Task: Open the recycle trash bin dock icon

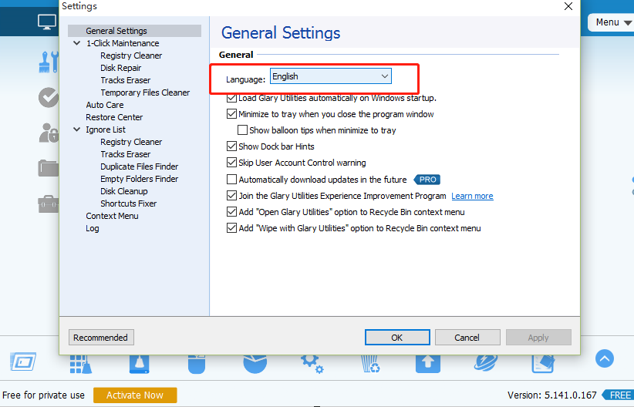Action: (370, 364)
